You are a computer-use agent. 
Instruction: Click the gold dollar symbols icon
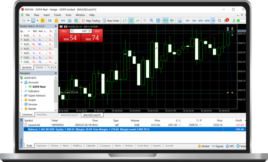point(43,21)
